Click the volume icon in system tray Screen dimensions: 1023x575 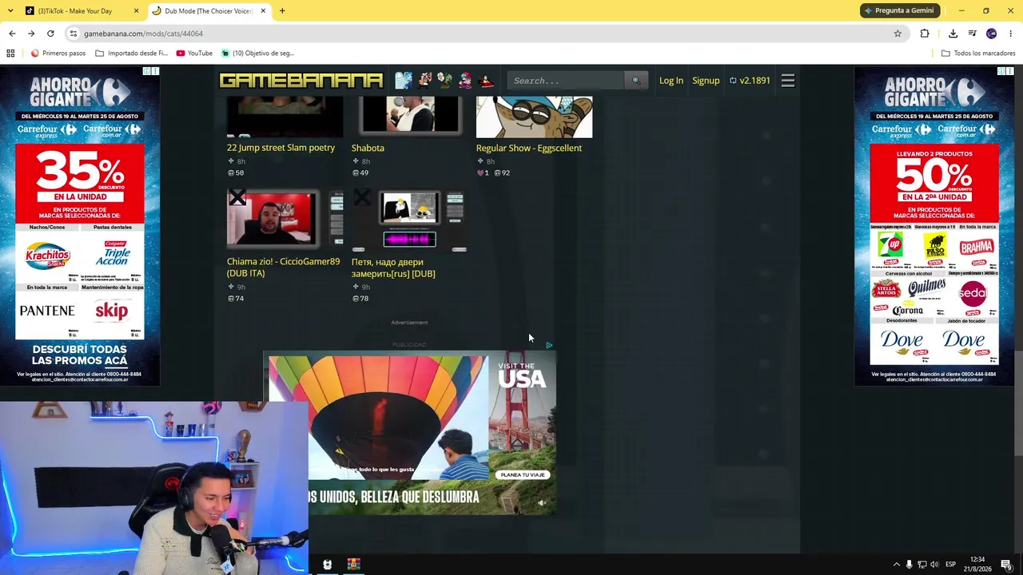[935, 565]
